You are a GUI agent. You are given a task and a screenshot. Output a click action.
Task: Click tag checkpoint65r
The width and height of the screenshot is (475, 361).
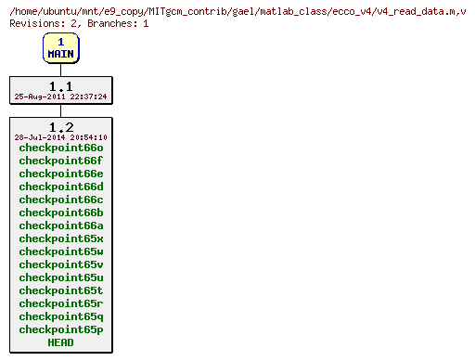coord(61,303)
